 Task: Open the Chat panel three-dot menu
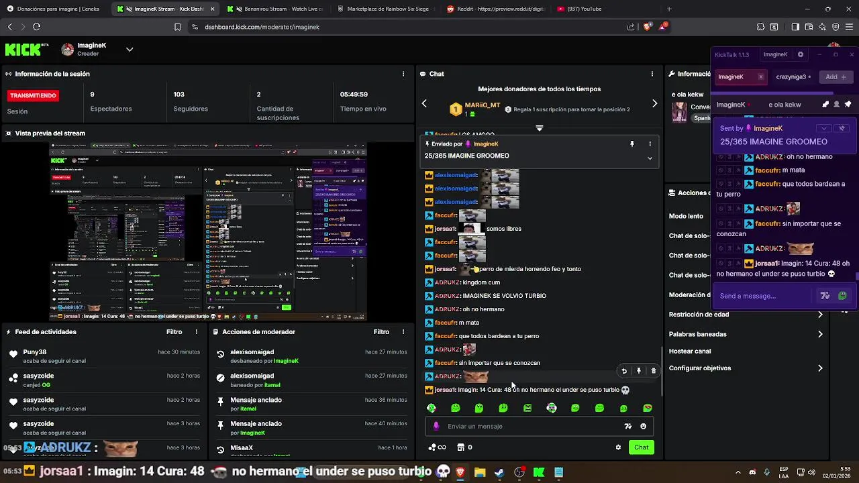[652, 74]
